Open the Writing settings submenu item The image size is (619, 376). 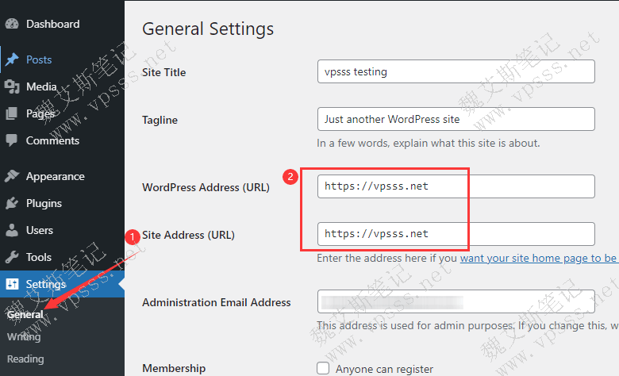[24, 337]
